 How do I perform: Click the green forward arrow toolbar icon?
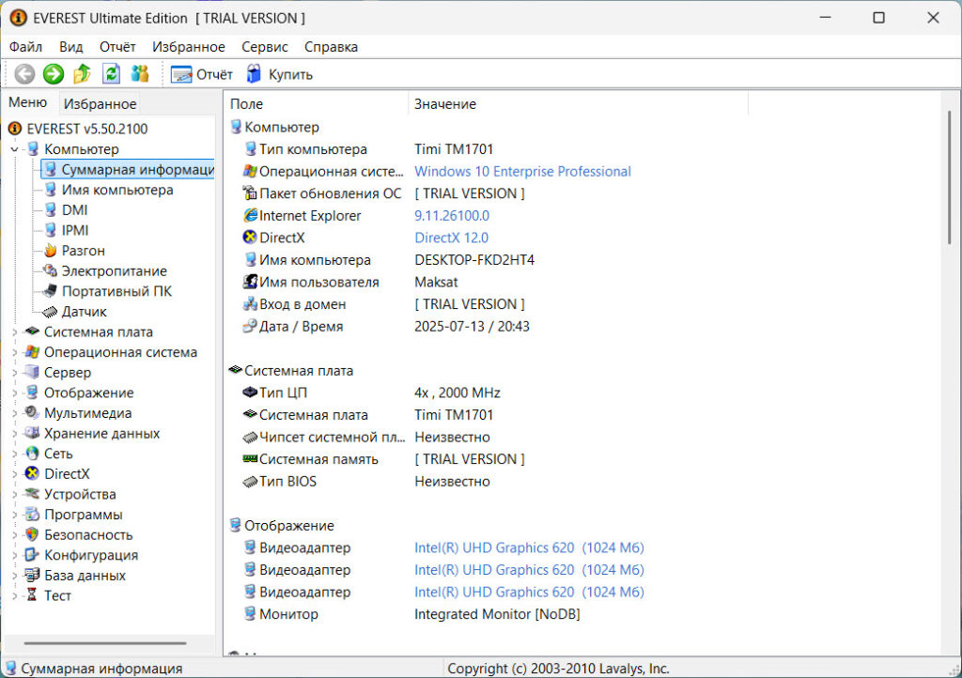click(x=54, y=74)
